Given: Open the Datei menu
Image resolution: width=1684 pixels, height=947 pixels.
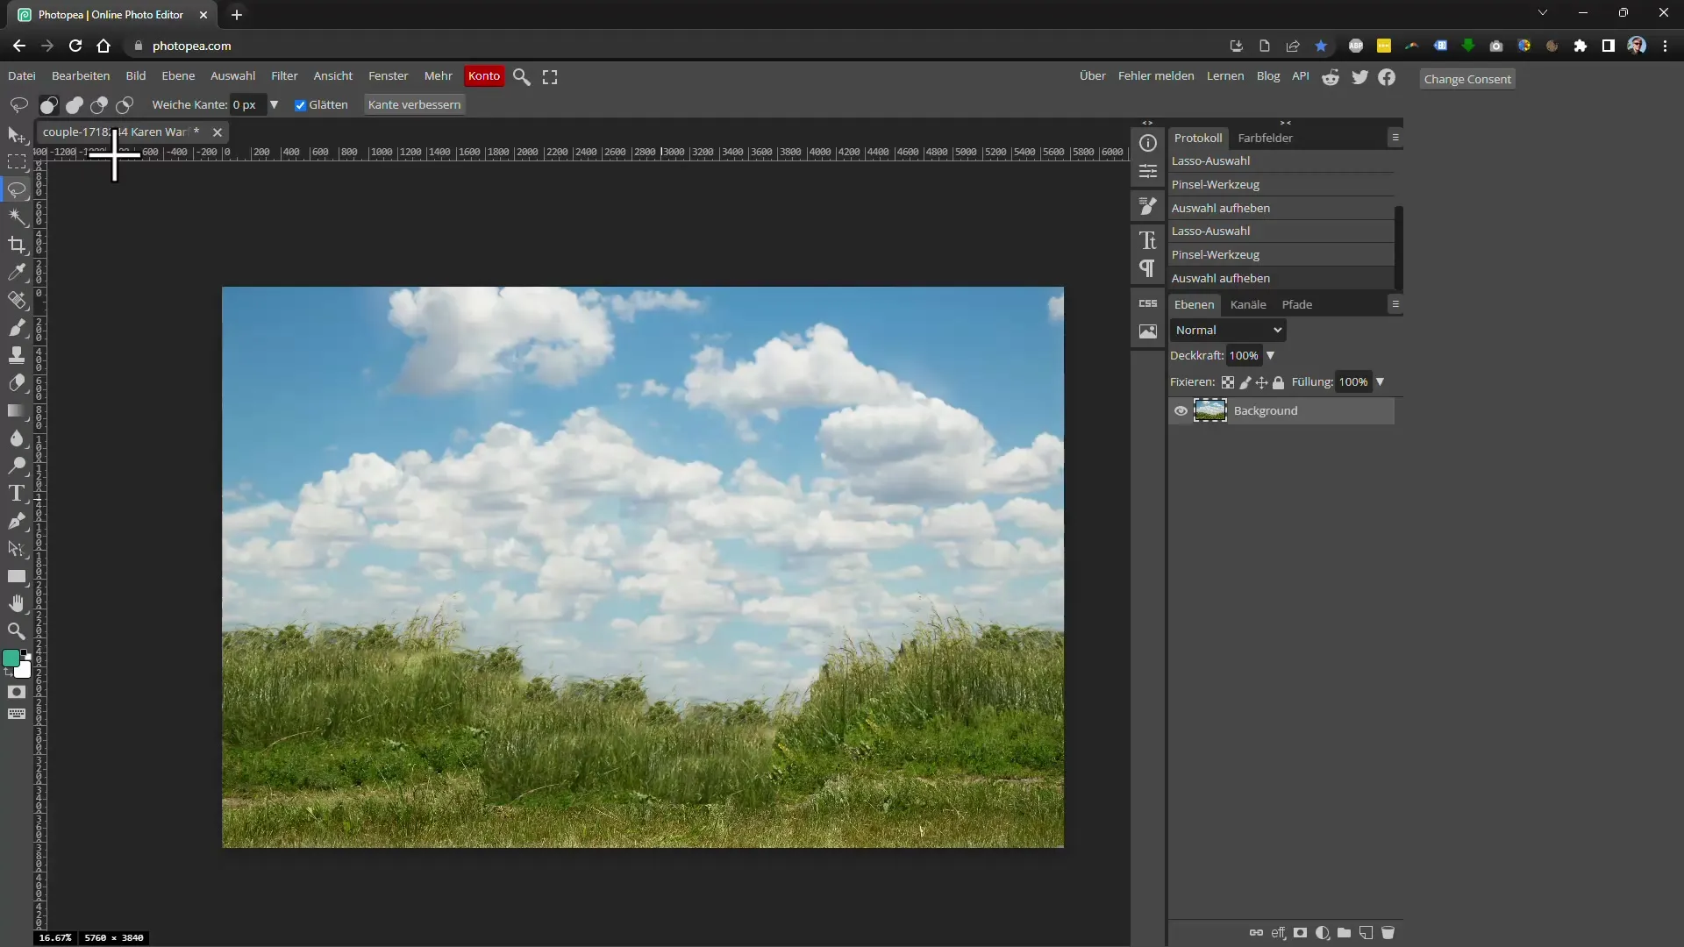Looking at the screenshot, I should coord(22,76).
